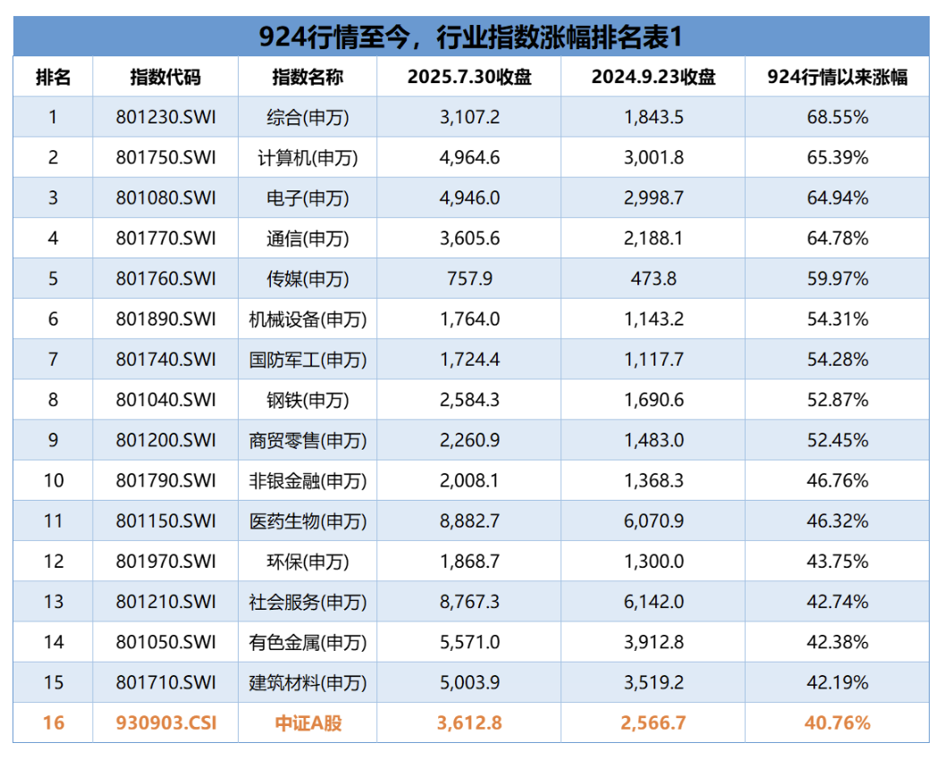This screenshot has width=944, height=760.
Task: Click index code 801790.SWI
Action: point(165,480)
